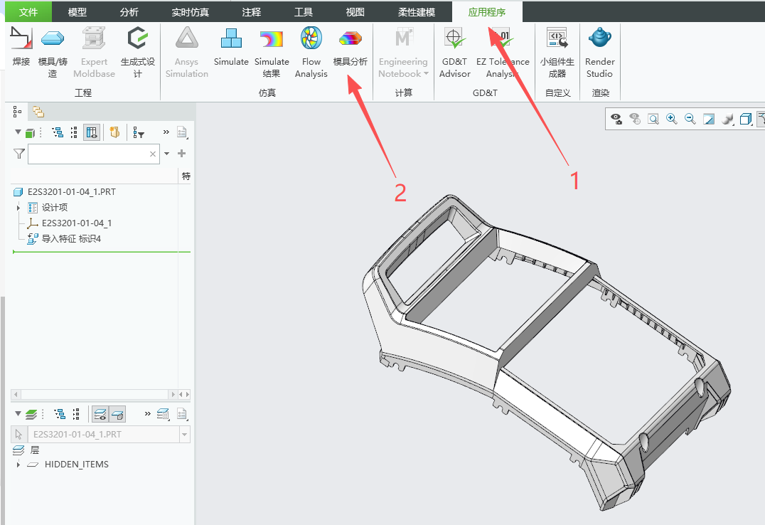Start 生成式设计 generative design
This screenshot has height=525, width=765.
coord(138,52)
